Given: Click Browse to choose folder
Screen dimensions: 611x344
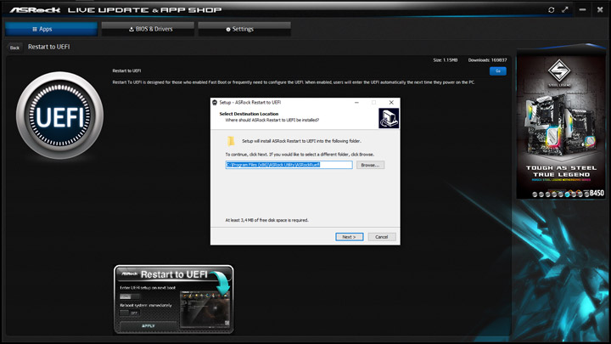Looking at the screenshot, I should 370,165.
